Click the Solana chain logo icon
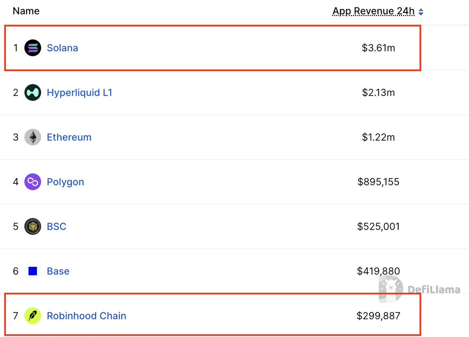 click(x=33, y=48)
